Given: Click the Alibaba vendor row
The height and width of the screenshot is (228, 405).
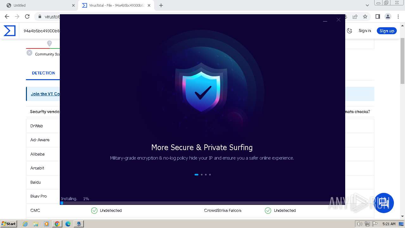Looking at the screenshot, I should [43, 154].
